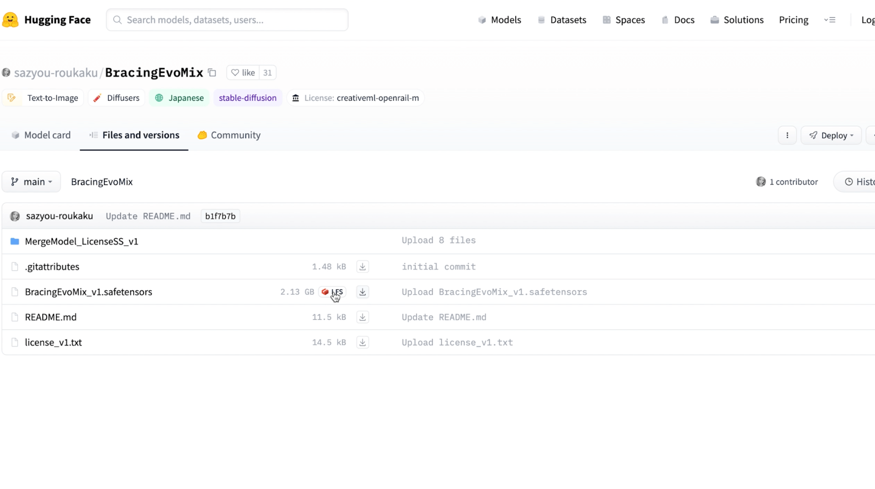Download the README.md file
Image resolution: width=875 pixels, height=489 pixels.
tap(362, 317)
